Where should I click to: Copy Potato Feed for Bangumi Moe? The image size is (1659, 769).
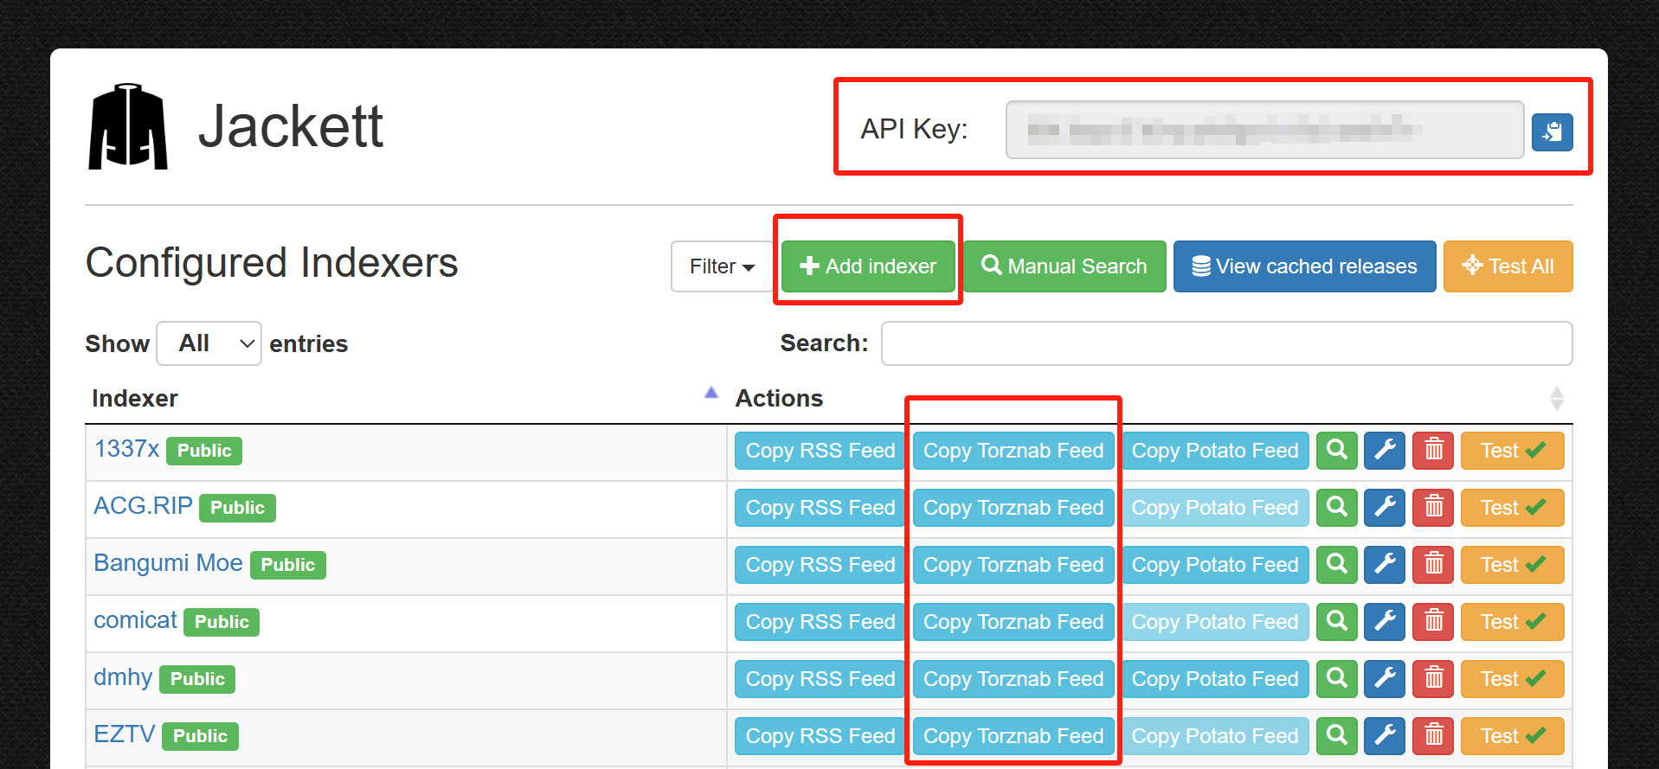click(1215, 565)
